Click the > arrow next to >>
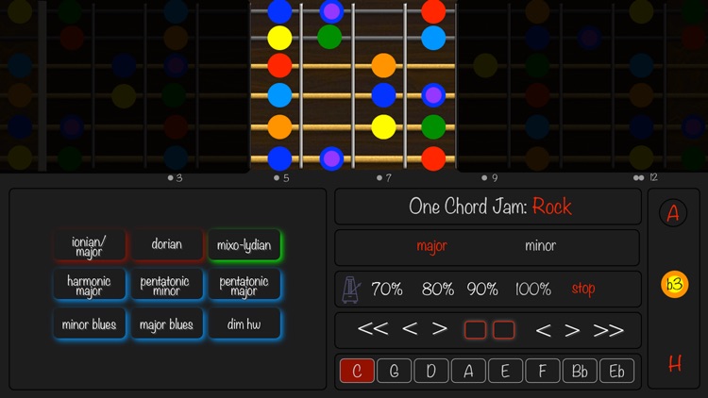Viewport: 708px width, 398px height. click(572, 330)
